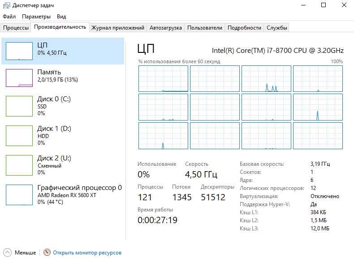The image size is (354, 263).
Task: Select the Производительность tab
Action: (x=60, y=27)
